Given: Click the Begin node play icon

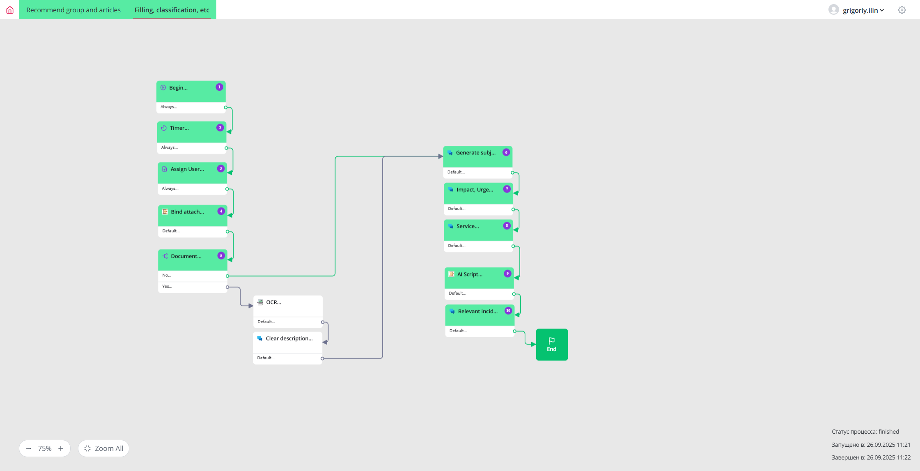Looking at the screenshot, I should 163,87.
